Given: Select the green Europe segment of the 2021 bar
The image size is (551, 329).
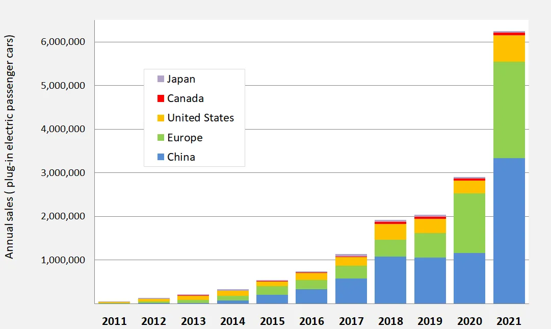Looking at the screenshot, I should tap(509, 110).
